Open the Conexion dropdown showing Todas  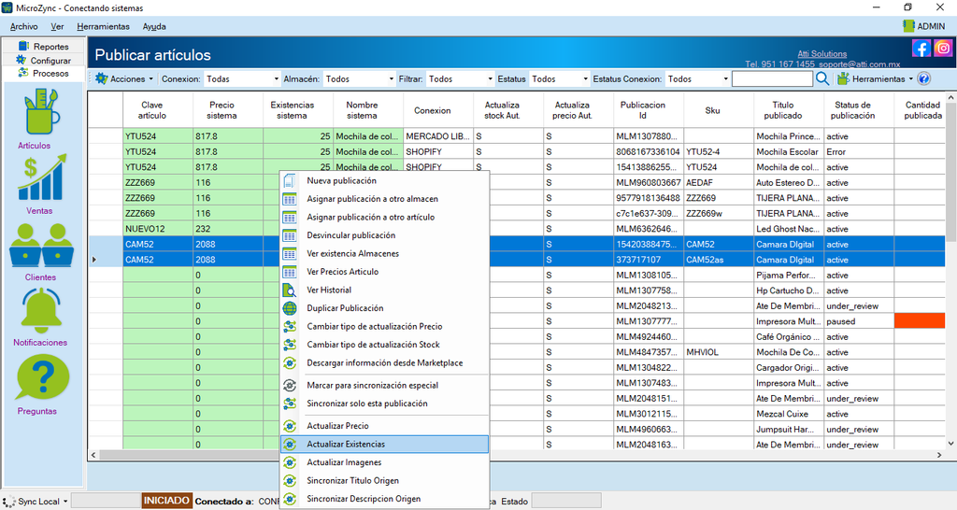click(242, 78)
